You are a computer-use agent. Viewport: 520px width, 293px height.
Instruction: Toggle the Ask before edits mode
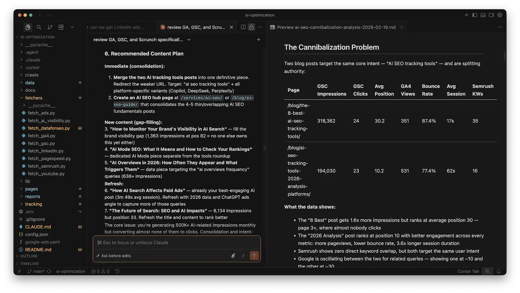tap(114, 256)
